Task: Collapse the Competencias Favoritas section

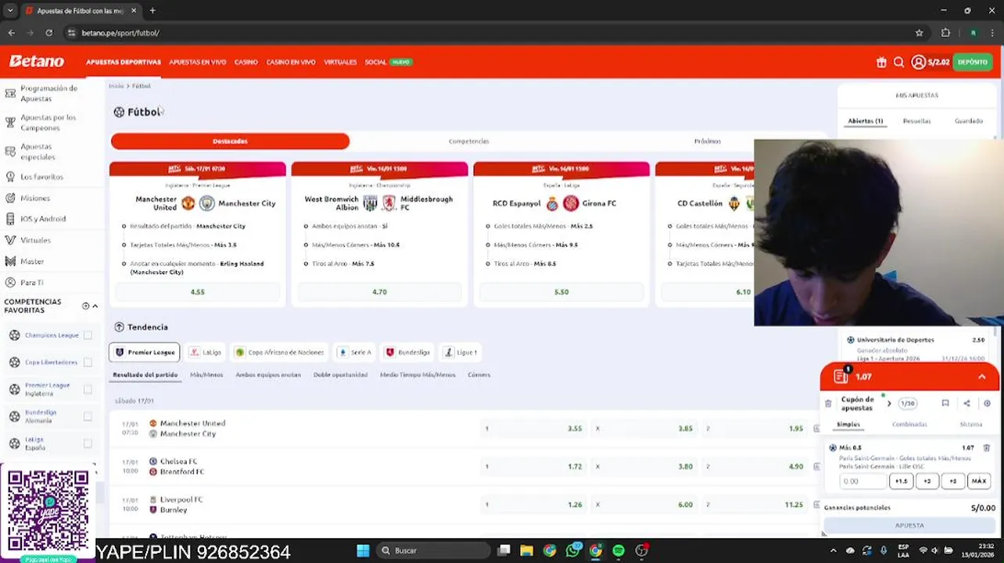Action: click(x=95, y=306)
